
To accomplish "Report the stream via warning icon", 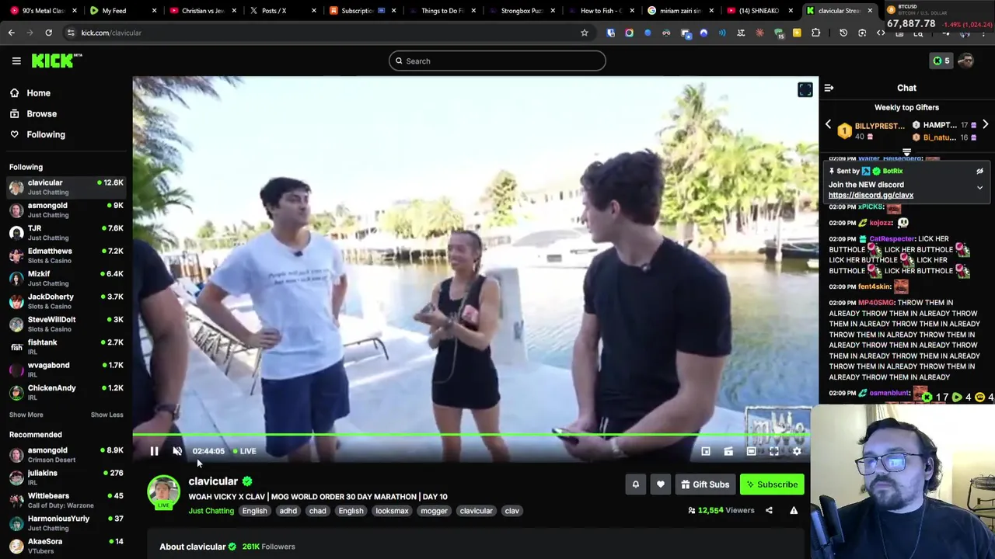I will coord(794,510).
